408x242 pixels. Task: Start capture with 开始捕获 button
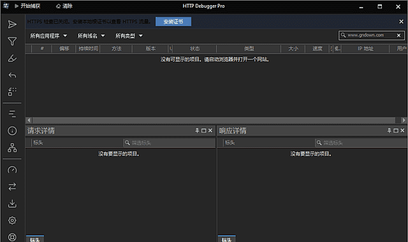(x=27, y=6)
